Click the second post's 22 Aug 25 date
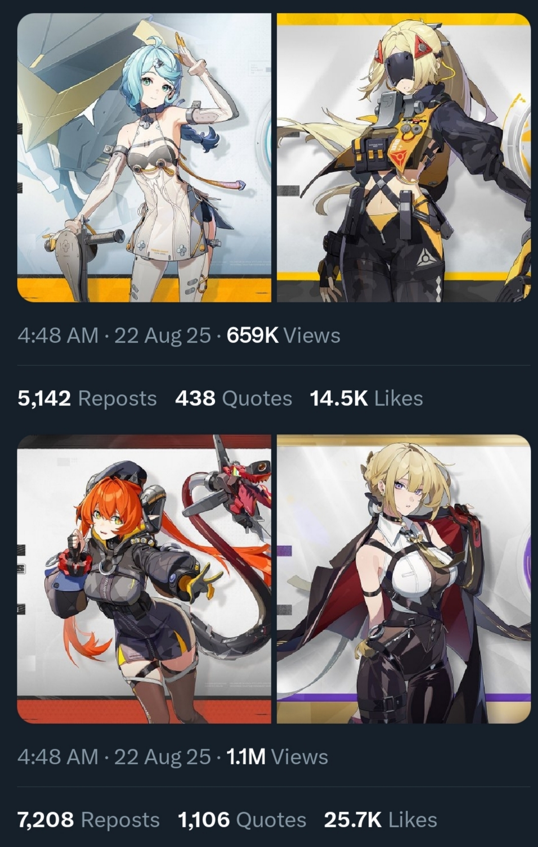Screen dimensions: 538x847 point(162,757)
